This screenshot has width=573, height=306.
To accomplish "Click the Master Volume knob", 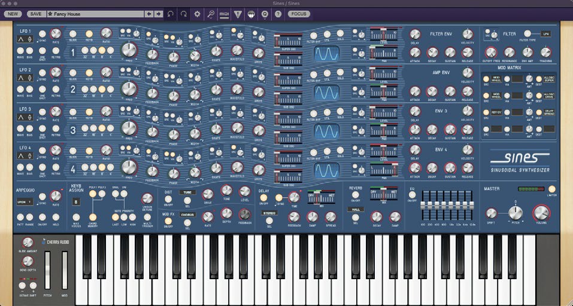I will (x=541, y=213).
